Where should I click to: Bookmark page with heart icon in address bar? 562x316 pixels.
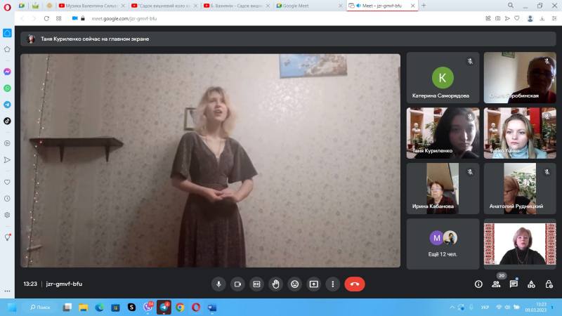tap(516, 18)
